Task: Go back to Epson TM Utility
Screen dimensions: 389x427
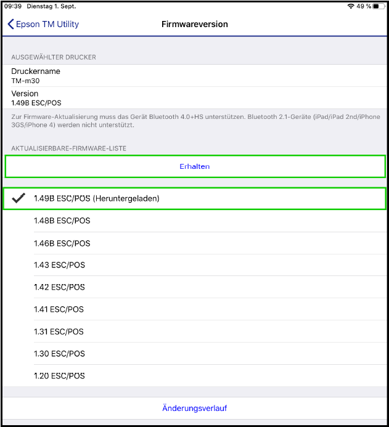Action: coord(43,24)
